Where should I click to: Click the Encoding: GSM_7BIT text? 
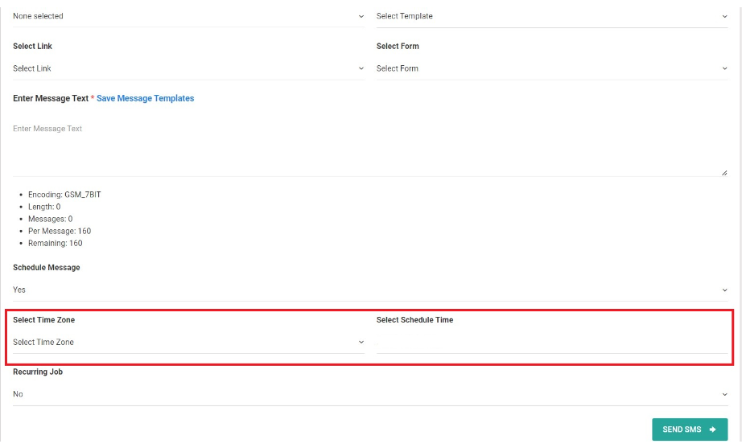pos(64,195)
